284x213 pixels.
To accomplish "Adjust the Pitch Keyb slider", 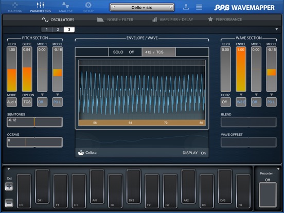I will click(12, 69).
